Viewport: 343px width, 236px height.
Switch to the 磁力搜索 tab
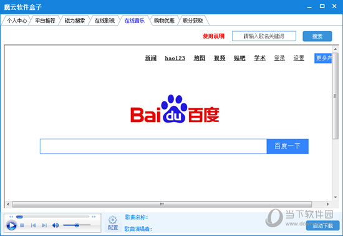pos(75,21)
